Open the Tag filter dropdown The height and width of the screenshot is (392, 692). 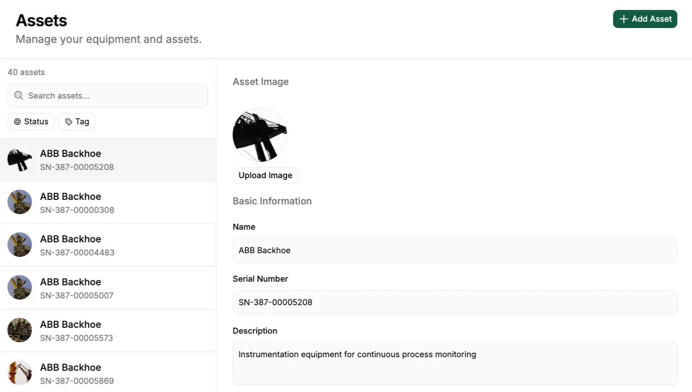(x=77, y=122)
